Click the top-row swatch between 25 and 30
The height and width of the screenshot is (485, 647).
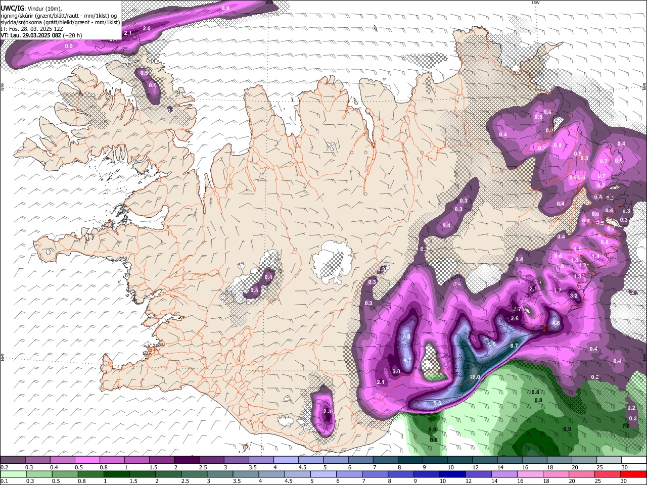608,460
